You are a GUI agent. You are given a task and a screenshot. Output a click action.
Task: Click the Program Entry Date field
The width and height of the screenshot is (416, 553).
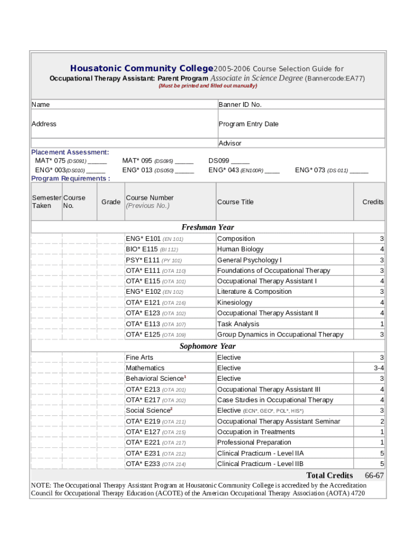(300, 124)
